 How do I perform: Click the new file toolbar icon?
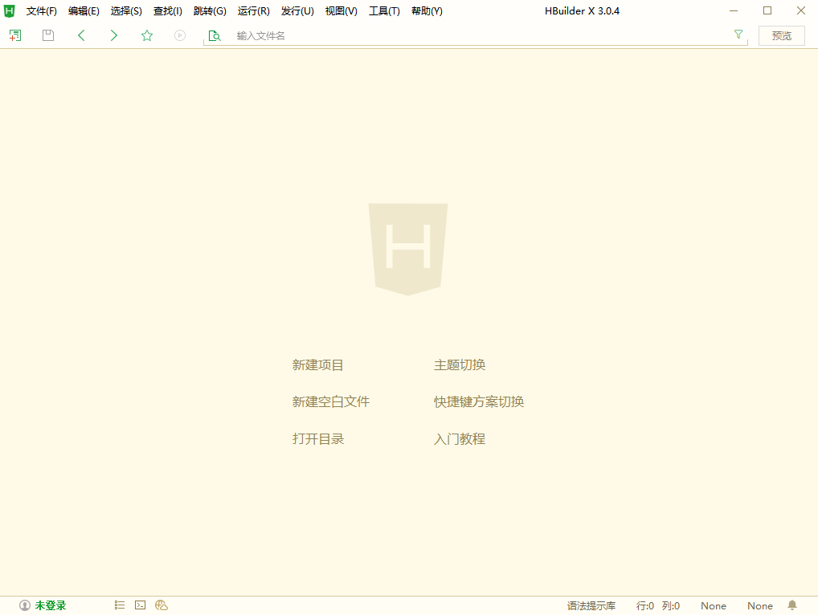click(x=15, y=35)
